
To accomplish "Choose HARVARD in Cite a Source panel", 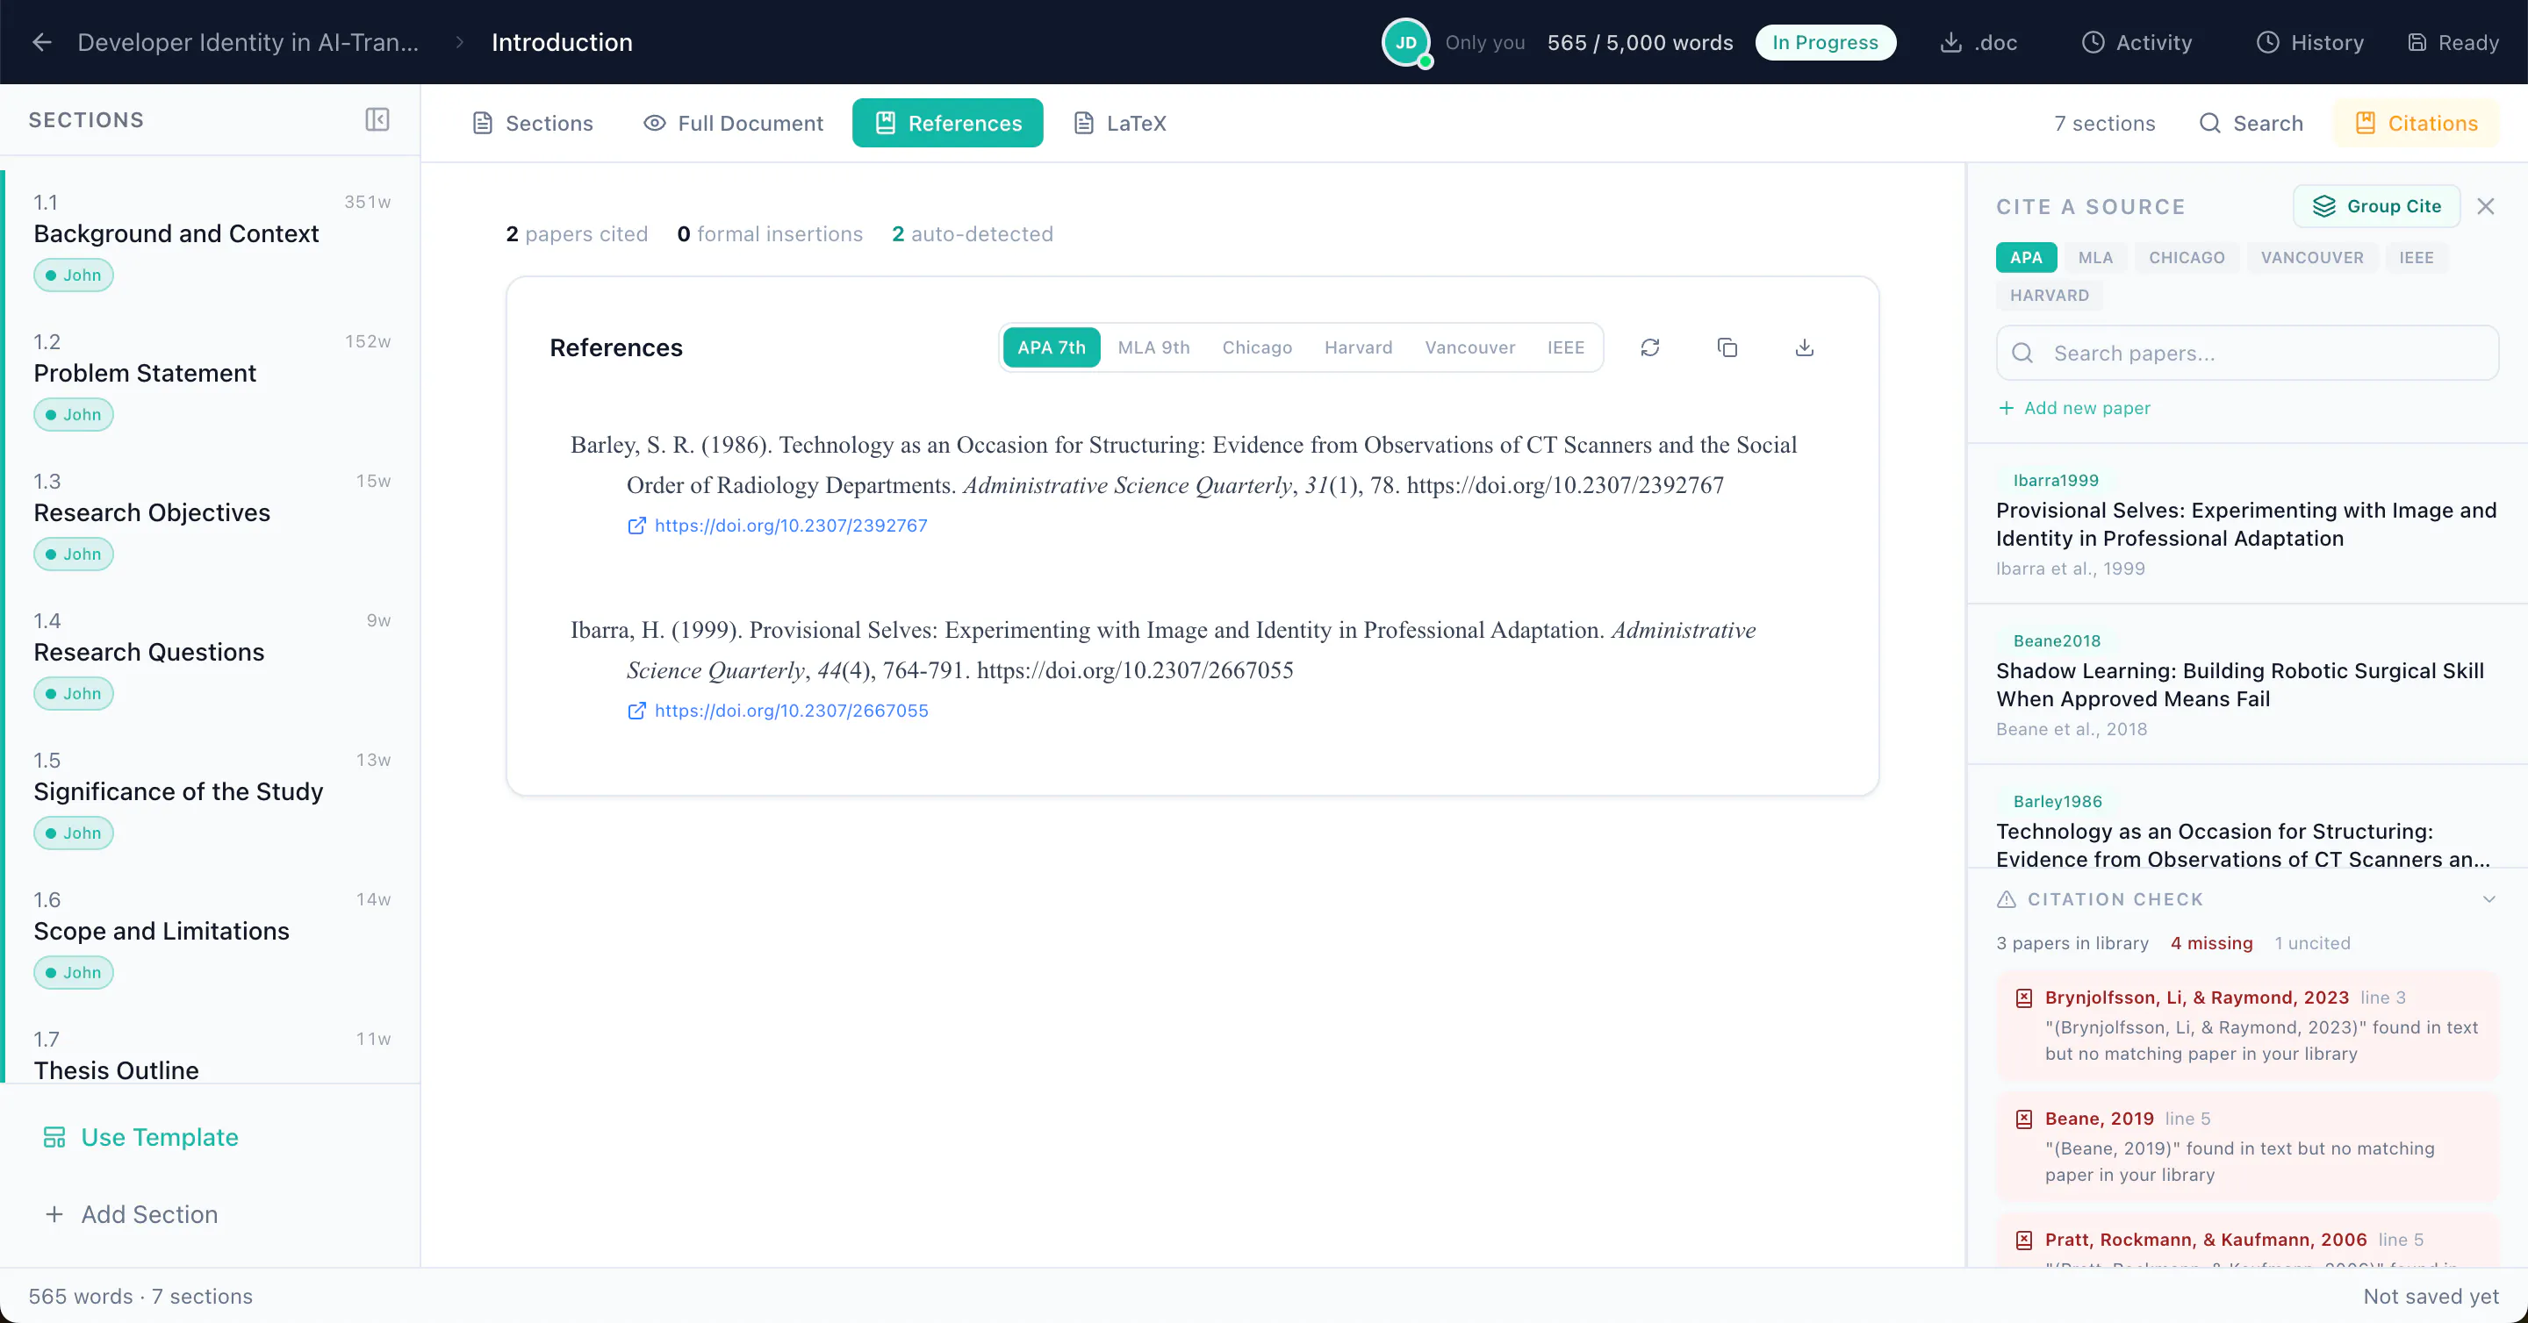I will (2049, 295).
